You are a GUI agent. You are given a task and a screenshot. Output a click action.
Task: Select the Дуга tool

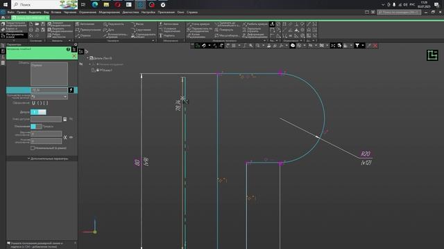pos(108,30)
